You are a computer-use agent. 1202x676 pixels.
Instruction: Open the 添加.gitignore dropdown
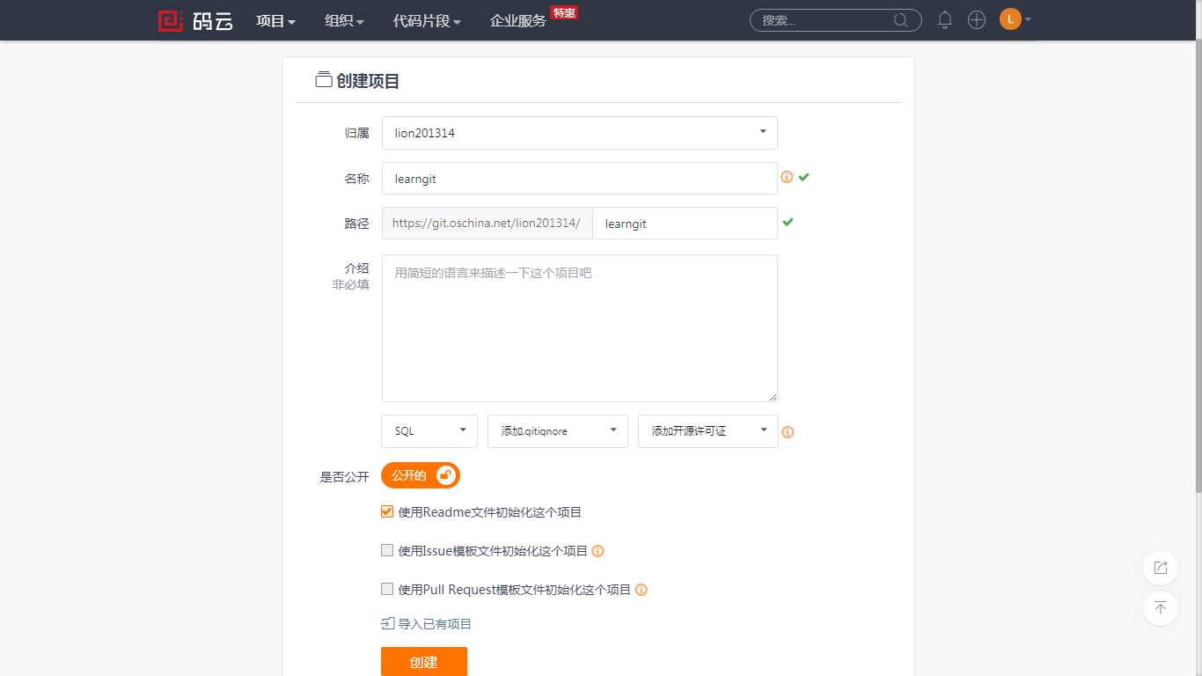pos(558,431)
